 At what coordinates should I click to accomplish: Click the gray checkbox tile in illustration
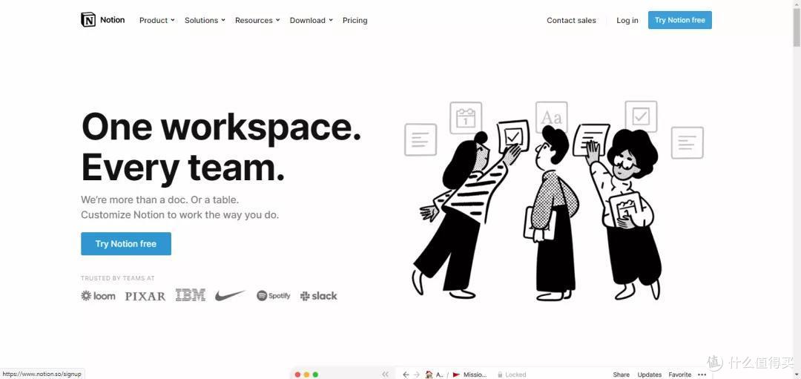(641, 116)
